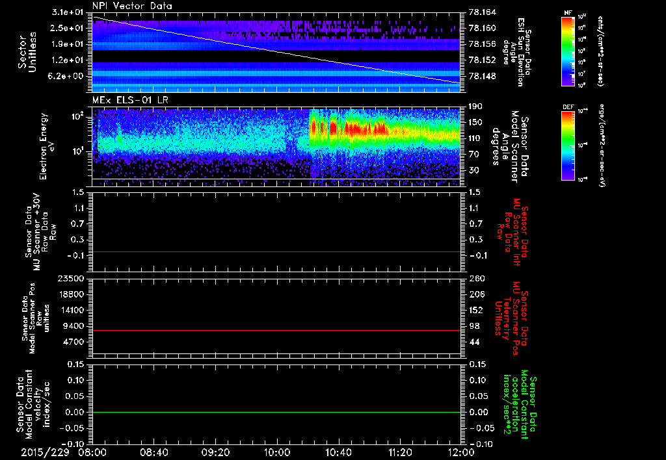Click the white diagonal sun elevation line
The image size is (666, 460).
click(276, 50)
